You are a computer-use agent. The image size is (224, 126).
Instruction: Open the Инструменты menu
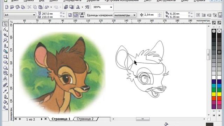coord(166,1)
